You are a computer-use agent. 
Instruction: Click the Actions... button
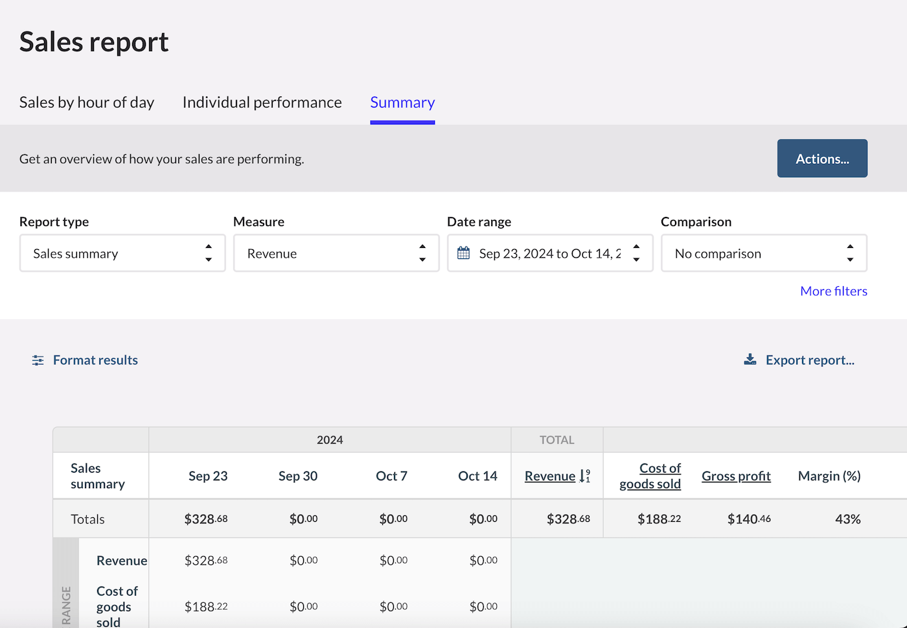[x=821, y=159]
